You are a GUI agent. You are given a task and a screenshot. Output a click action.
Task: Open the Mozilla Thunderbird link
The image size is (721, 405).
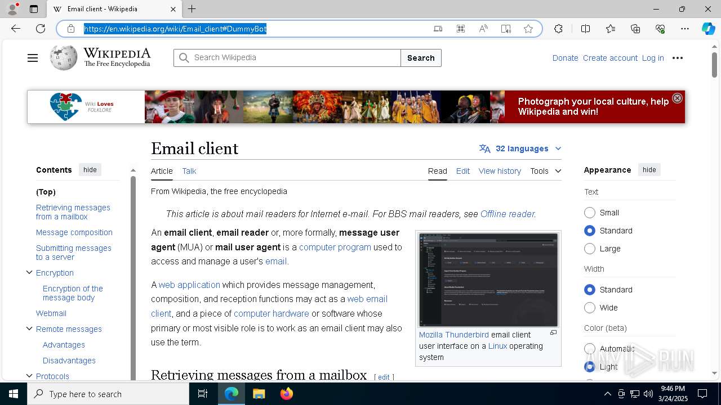click(x=454, y=335)
